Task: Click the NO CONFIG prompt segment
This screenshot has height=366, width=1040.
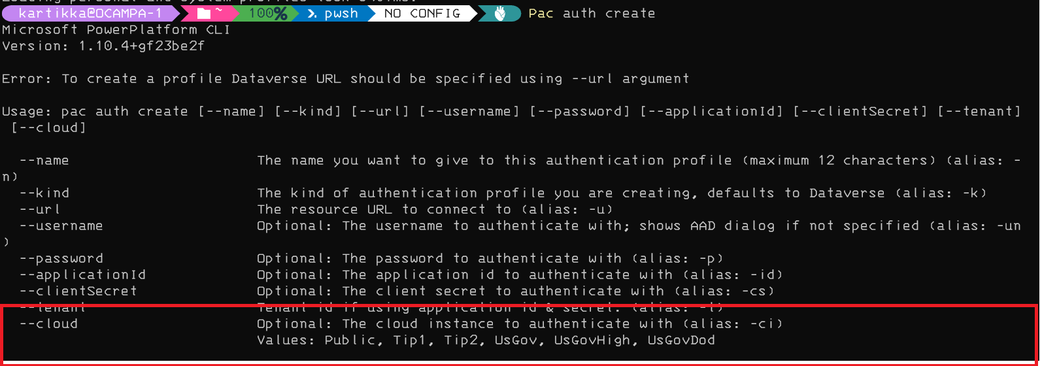Action: click(x=422, y=13)
